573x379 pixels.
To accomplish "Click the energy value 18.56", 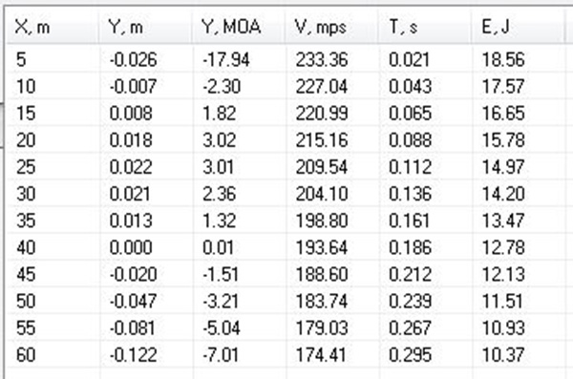I will [x=503, y=59].
